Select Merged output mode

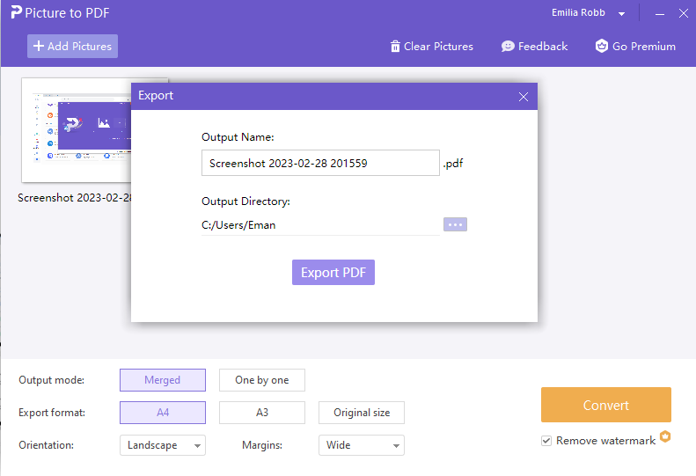tap(163, 380)
